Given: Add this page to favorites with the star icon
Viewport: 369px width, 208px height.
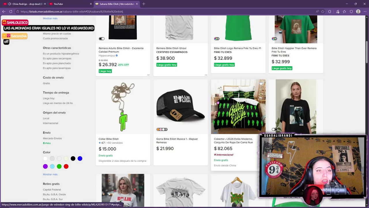Looking at the screenshot, I should [x=323, y=12].
